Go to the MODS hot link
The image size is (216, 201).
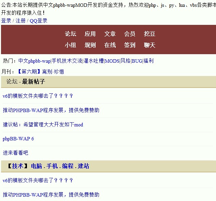[x=112, y=61]
